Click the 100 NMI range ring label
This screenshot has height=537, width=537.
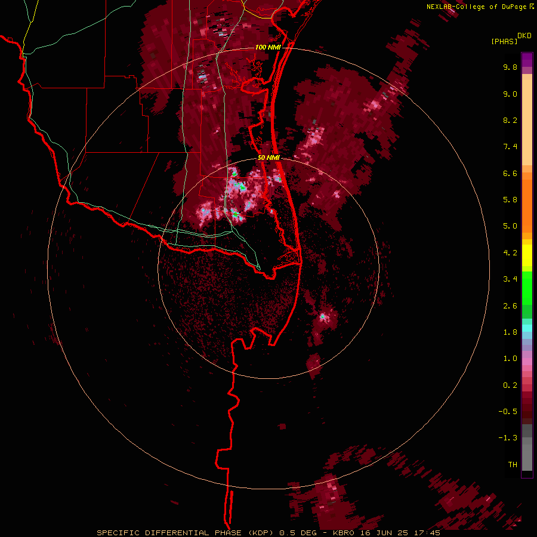click(268, 47)
